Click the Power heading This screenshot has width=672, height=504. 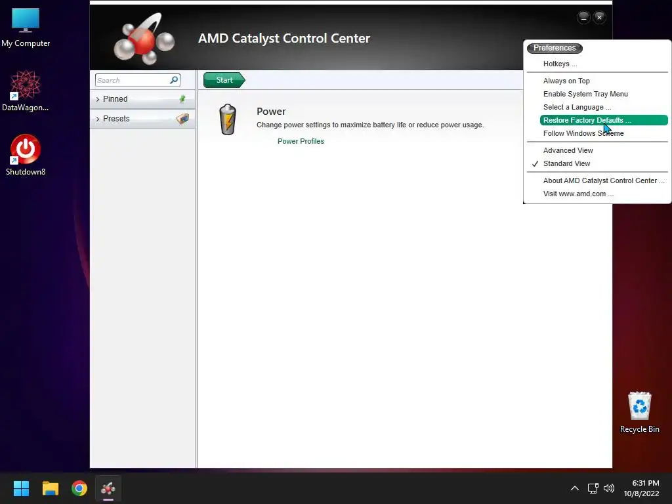271,112
